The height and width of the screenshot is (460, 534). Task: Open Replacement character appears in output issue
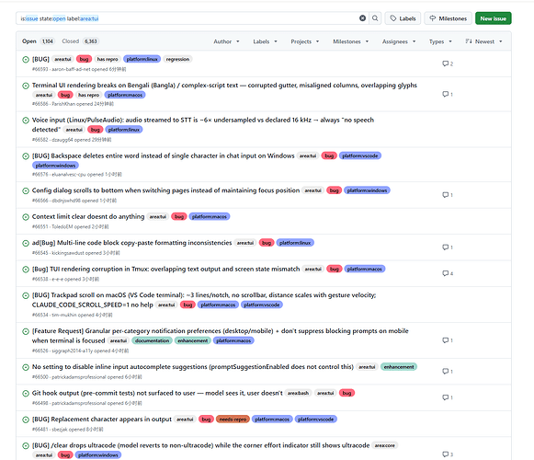click(x=102, y=420)
